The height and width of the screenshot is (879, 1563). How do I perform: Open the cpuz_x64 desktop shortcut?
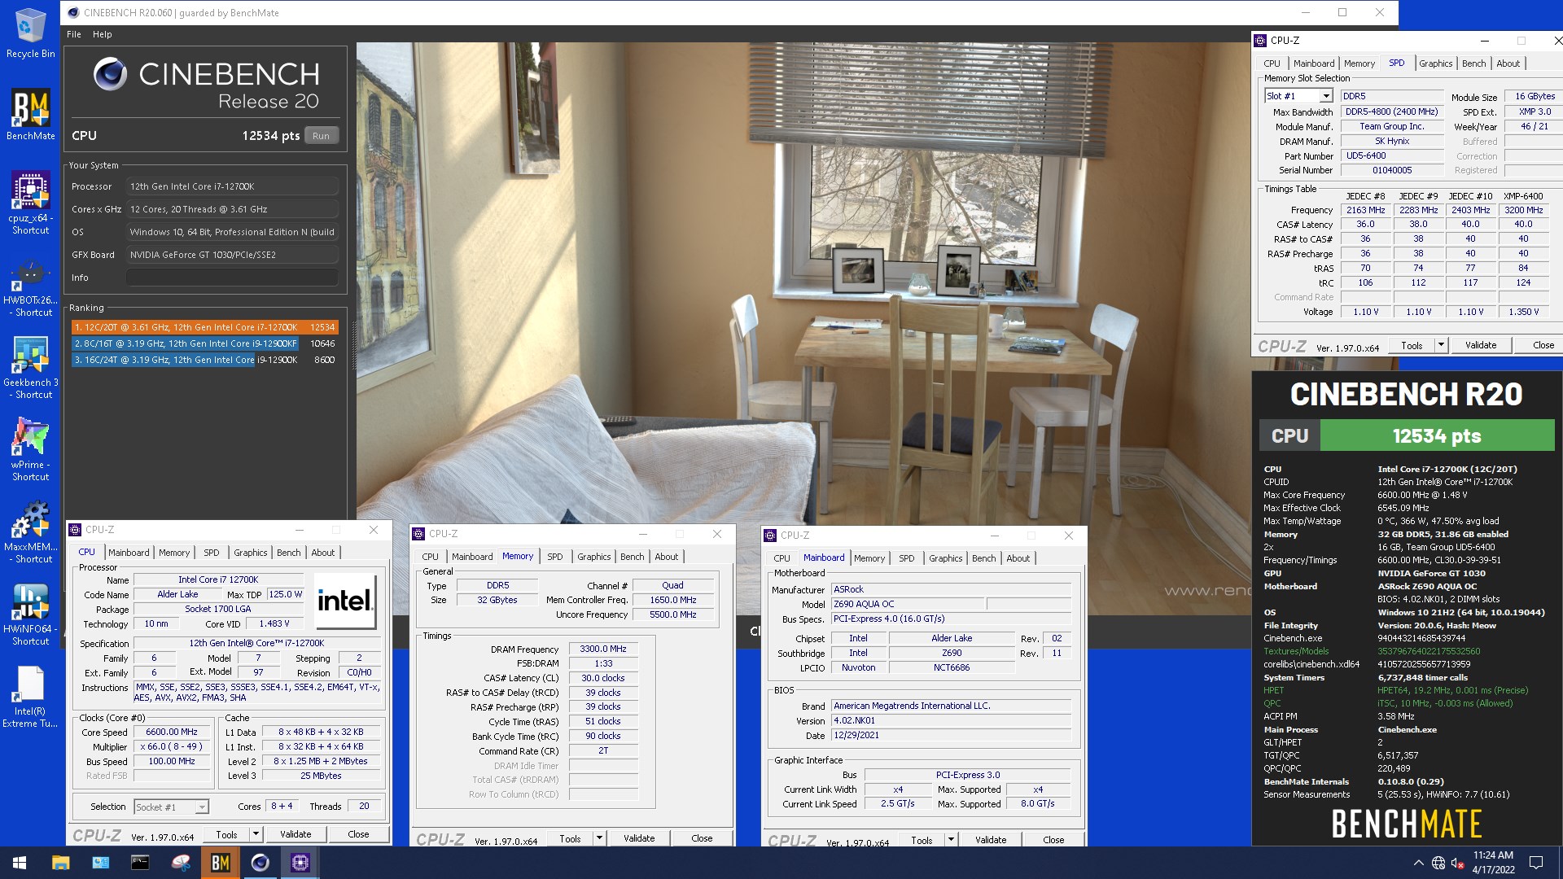tap(30, 203)
